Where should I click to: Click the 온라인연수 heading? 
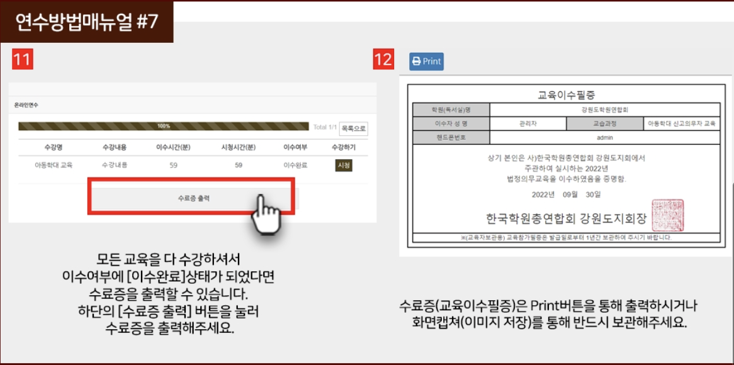(x=26, y=105)
